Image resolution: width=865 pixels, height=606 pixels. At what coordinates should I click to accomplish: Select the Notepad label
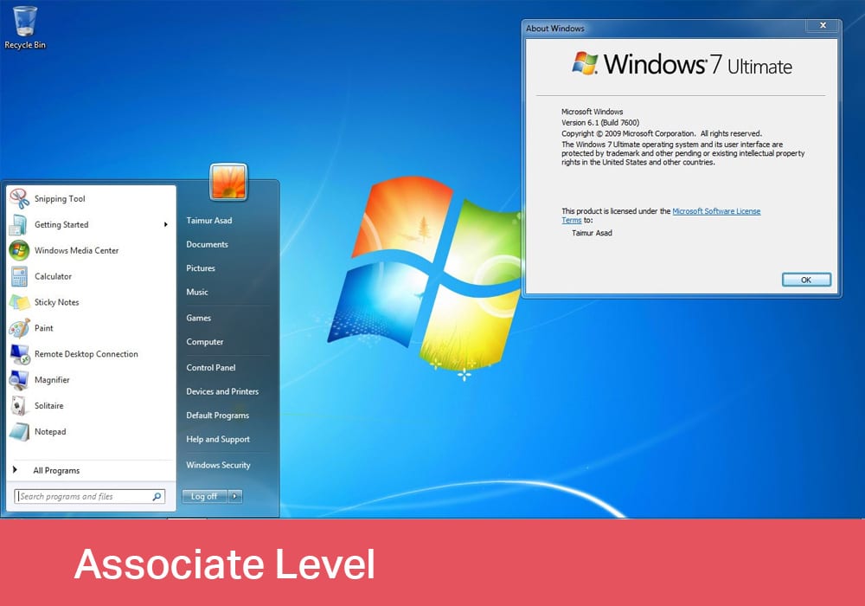(x=49, y=432)
